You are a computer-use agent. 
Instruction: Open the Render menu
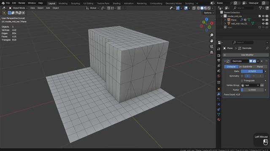tap(22, 3)
